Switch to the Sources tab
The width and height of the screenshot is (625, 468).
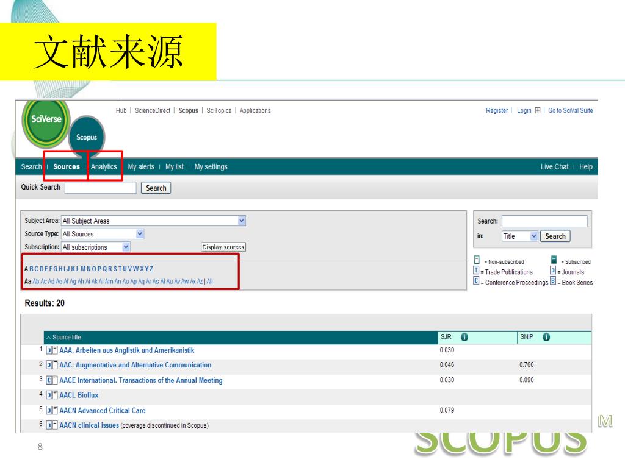(67, 167)
